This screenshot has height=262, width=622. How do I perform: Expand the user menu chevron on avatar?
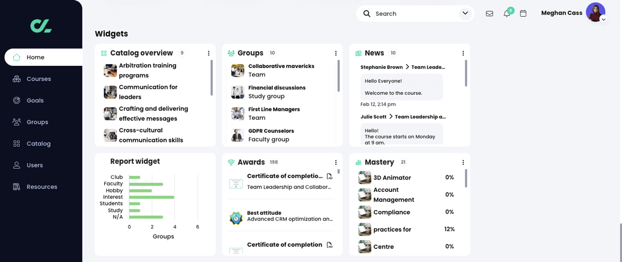coord(603,19)
